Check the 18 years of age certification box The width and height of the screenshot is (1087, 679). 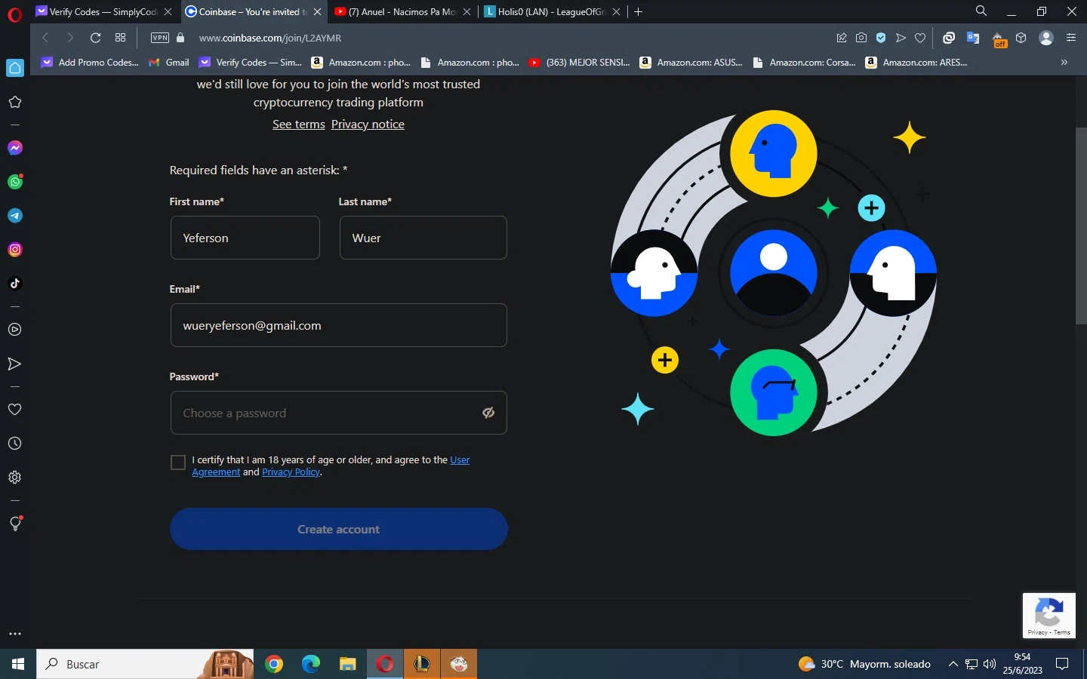pos(178,462)
